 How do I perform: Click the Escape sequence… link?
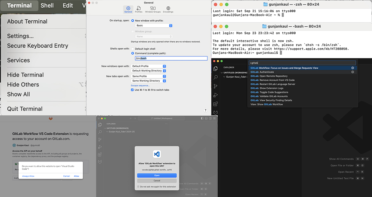pyautogui.click(x=140, y=85)
